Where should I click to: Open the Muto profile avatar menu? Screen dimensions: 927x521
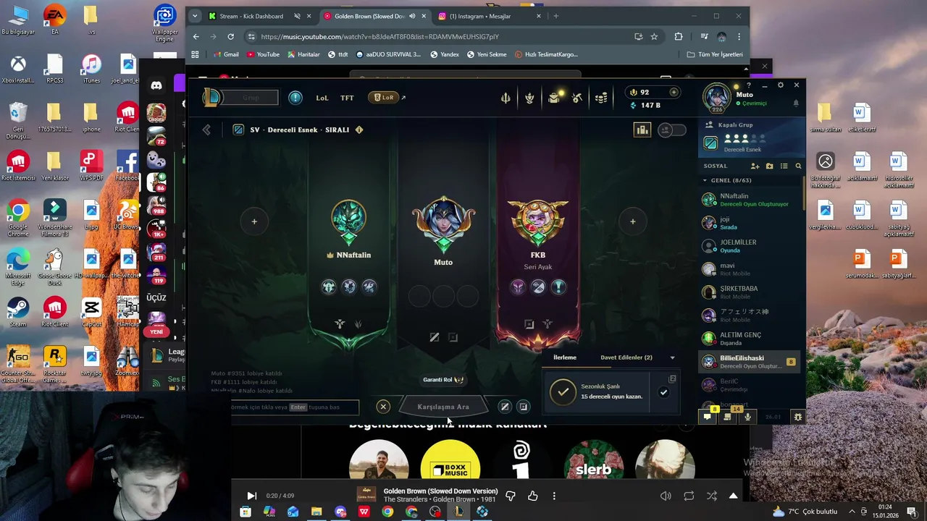[x=718, y=98]
